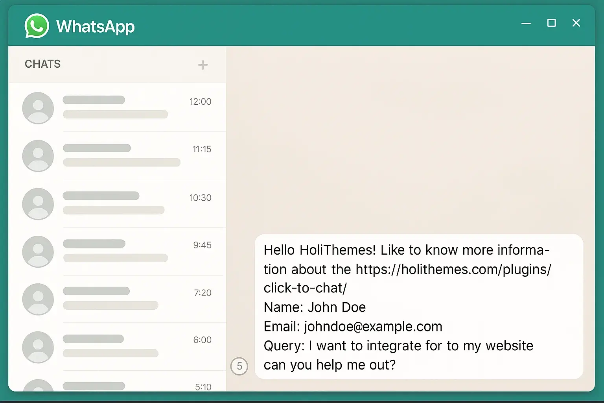This screenshot has height=403, width=604.
Task: Click the unread message count badge showing 5
Action: coord(239,366)
